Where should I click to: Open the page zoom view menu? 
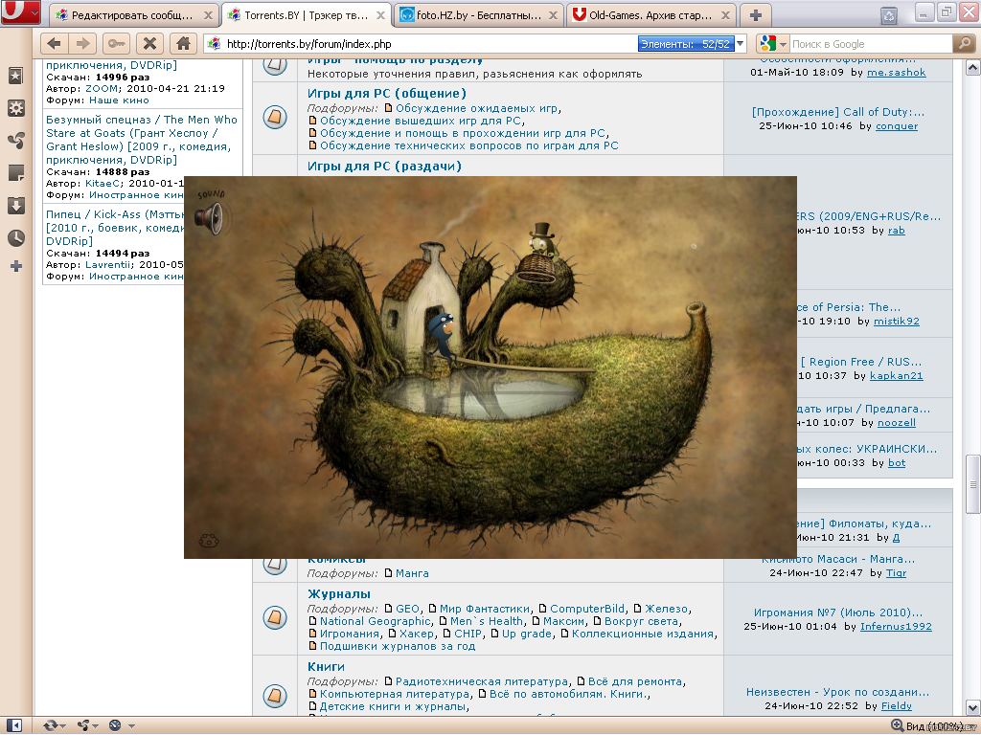pos(934,725)
